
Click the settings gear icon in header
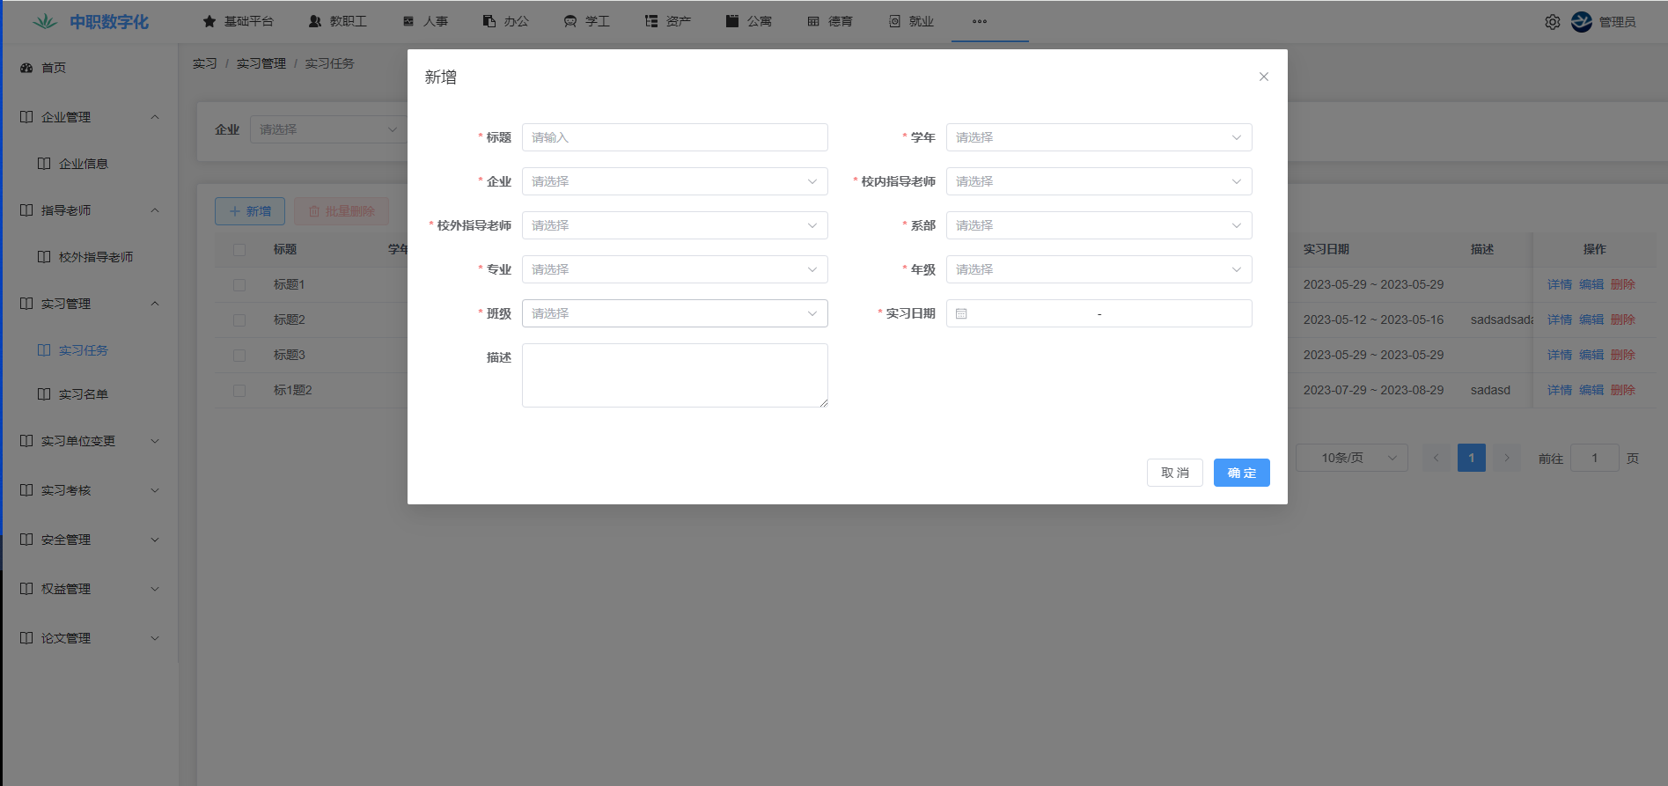pyautogui.click(x=1552, y=22)
